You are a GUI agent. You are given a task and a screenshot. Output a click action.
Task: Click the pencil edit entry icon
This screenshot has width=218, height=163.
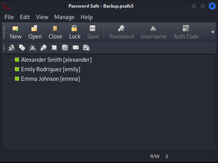43,48
